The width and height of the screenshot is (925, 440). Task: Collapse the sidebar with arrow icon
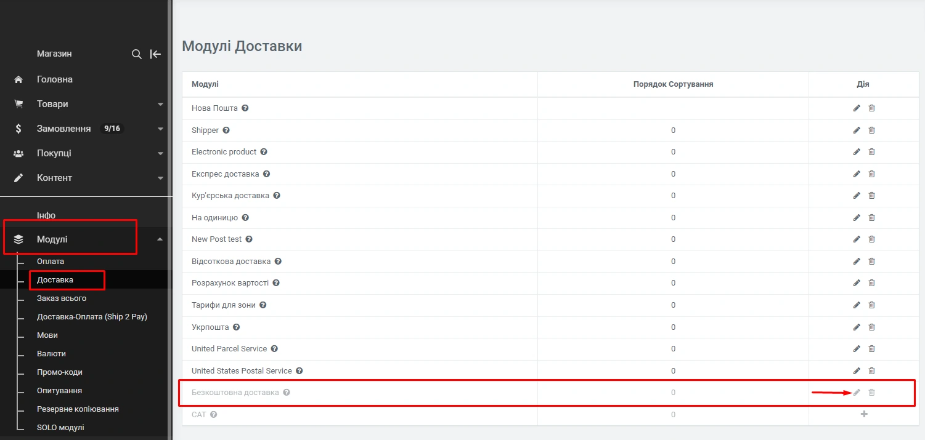156,54
